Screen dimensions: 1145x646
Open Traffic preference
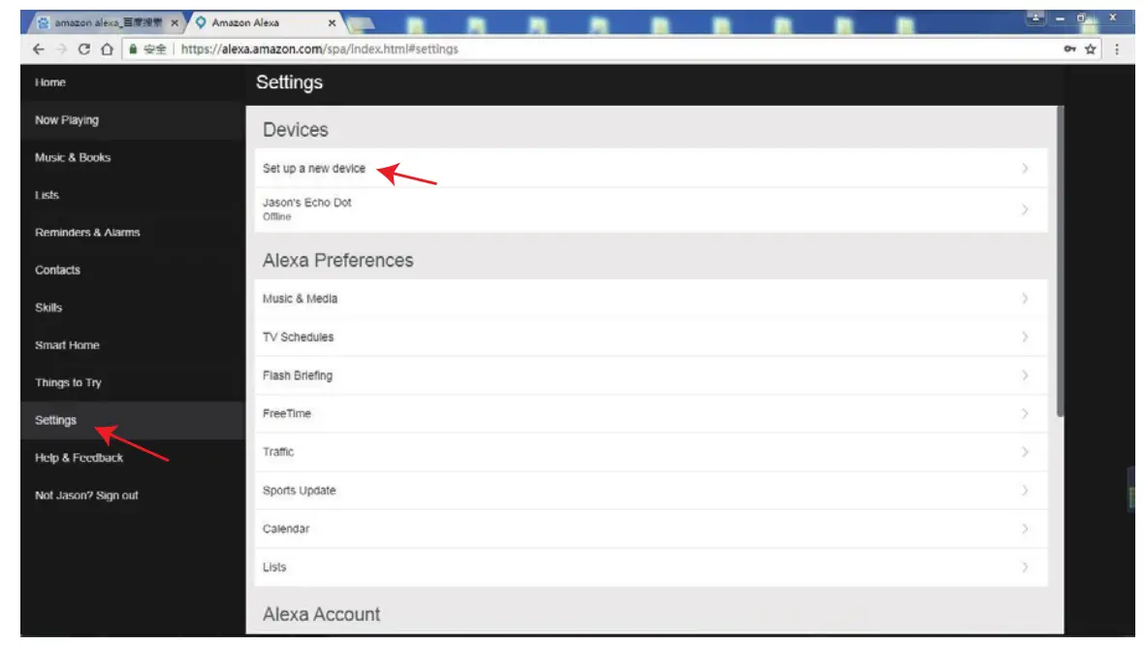coord(651,452)
